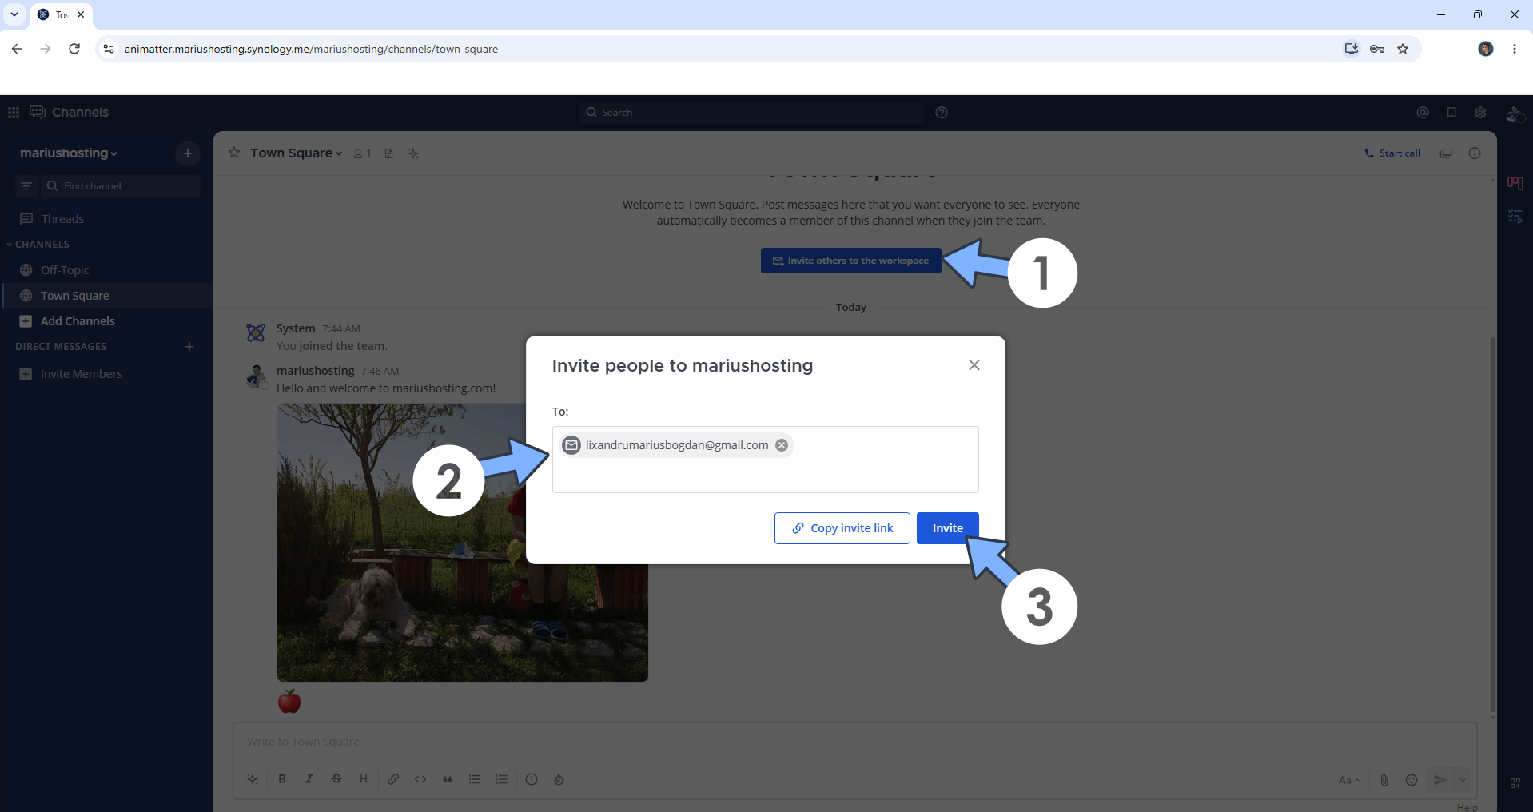Open the help question mark icon

(942, 113)
